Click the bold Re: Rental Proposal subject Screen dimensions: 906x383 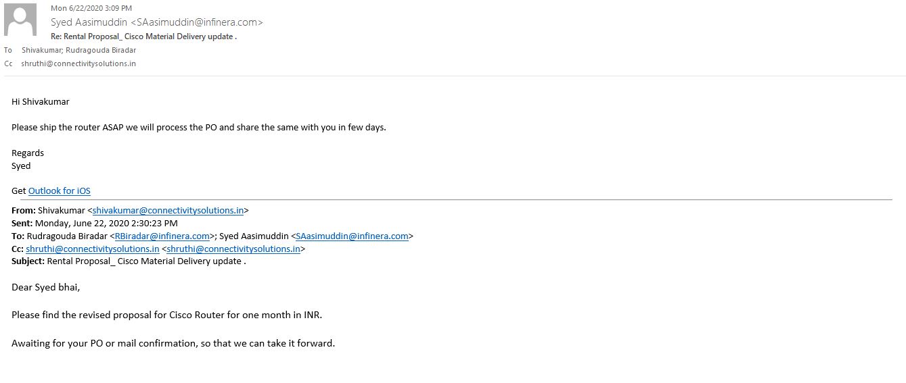pyautogui.click(x=143, y=36)
